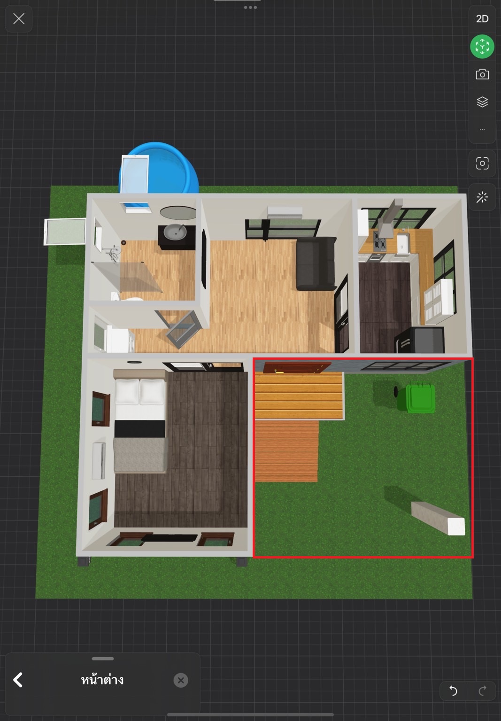The height and width of the screenshot is (721, 501).
Task: Toggle the green 3D orbit view button
Action: pos(482,47)
